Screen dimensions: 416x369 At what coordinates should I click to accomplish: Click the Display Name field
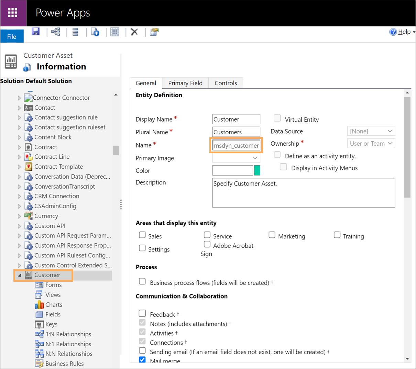pyautogui.click(x=236, y=119)
